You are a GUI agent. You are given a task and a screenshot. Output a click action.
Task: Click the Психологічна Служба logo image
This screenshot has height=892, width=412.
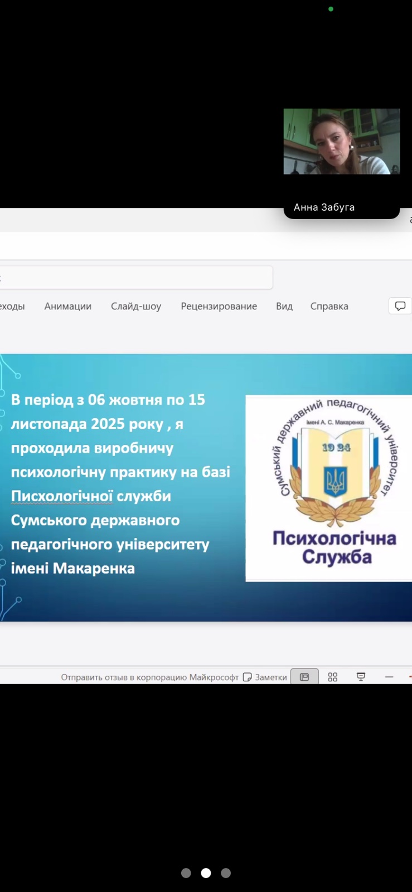(x=329, y=488)
